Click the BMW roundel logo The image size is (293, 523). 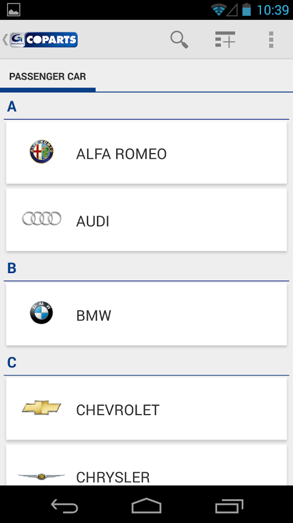pyautogui.click(x=41, y=313)
